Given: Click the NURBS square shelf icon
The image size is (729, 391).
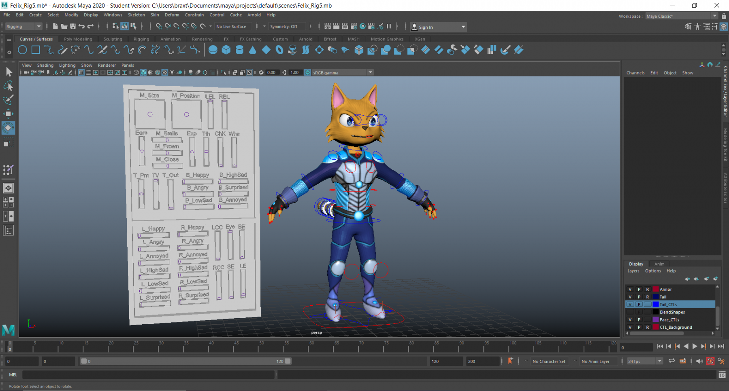Looking at the screenshot, I should [x=36, y=50].
